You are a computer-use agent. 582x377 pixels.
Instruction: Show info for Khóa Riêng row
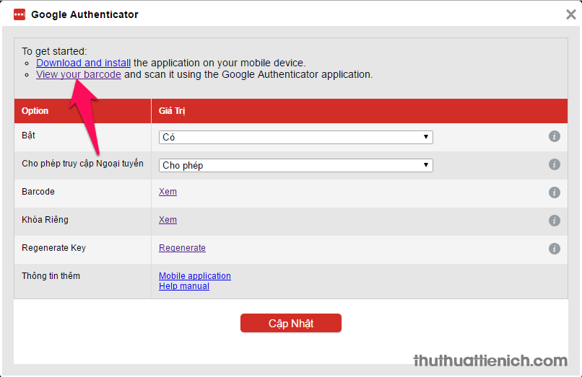click(x=555, y=221)
